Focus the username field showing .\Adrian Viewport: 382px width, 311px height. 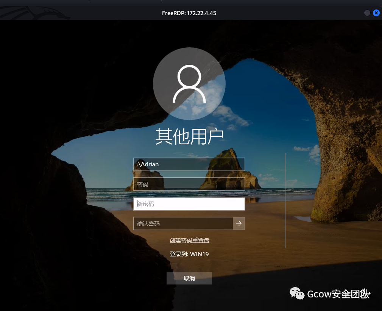click(x=189, y=164)
